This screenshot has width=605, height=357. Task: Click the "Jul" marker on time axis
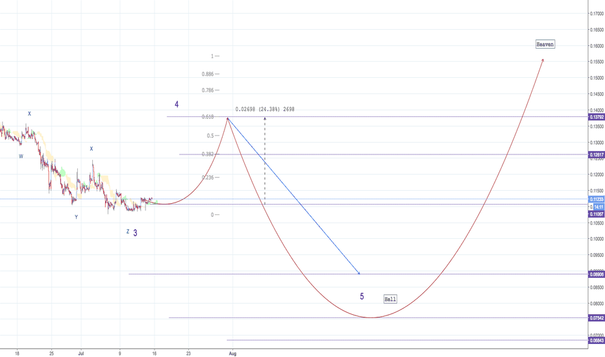click(x=81, y=353)
